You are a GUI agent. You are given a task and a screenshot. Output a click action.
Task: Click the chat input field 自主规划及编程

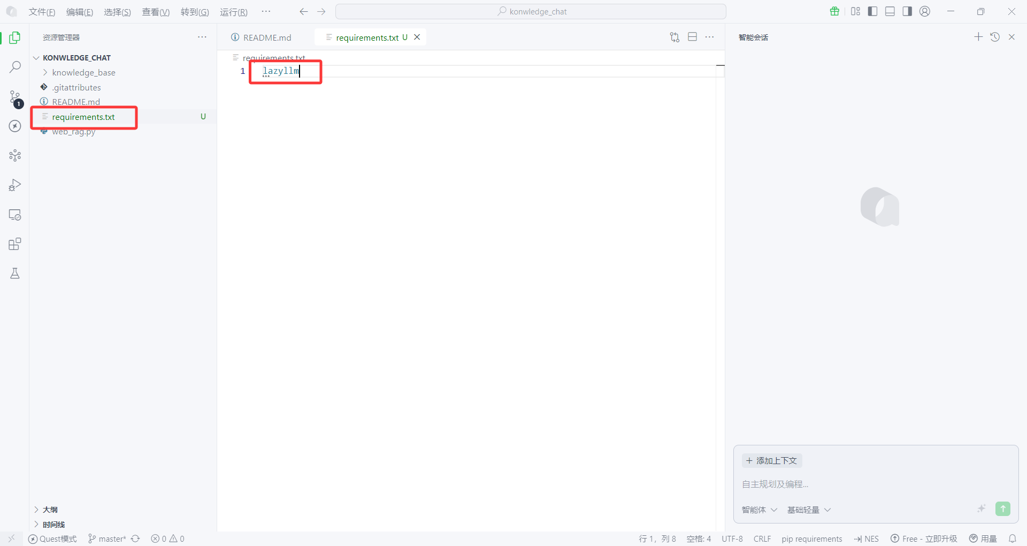(x=875, y=484)
